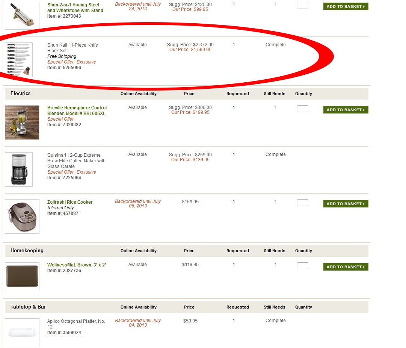
Task: Select quantity input for Zojirushi Rice Cooker
Action: coord(302,203)
